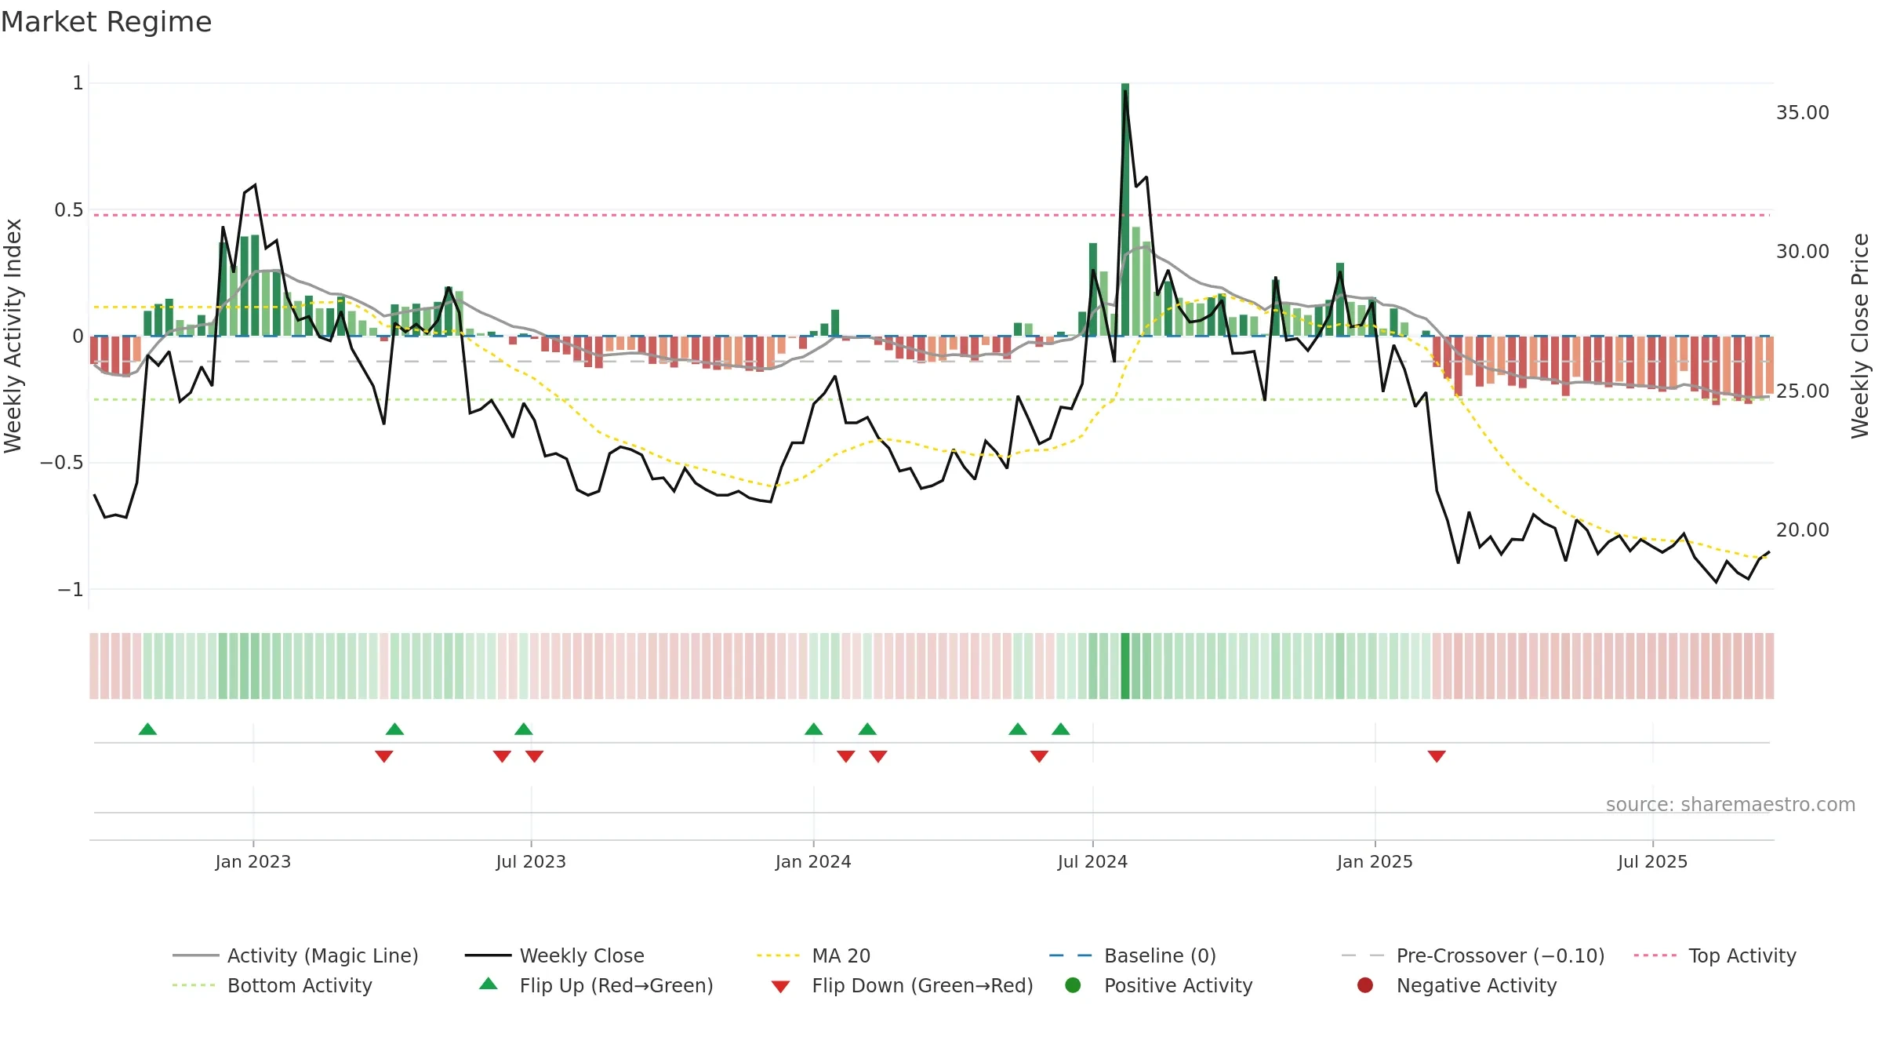Click the 0.5 activity axis label

pyautogui.click(x=68, y=210)
